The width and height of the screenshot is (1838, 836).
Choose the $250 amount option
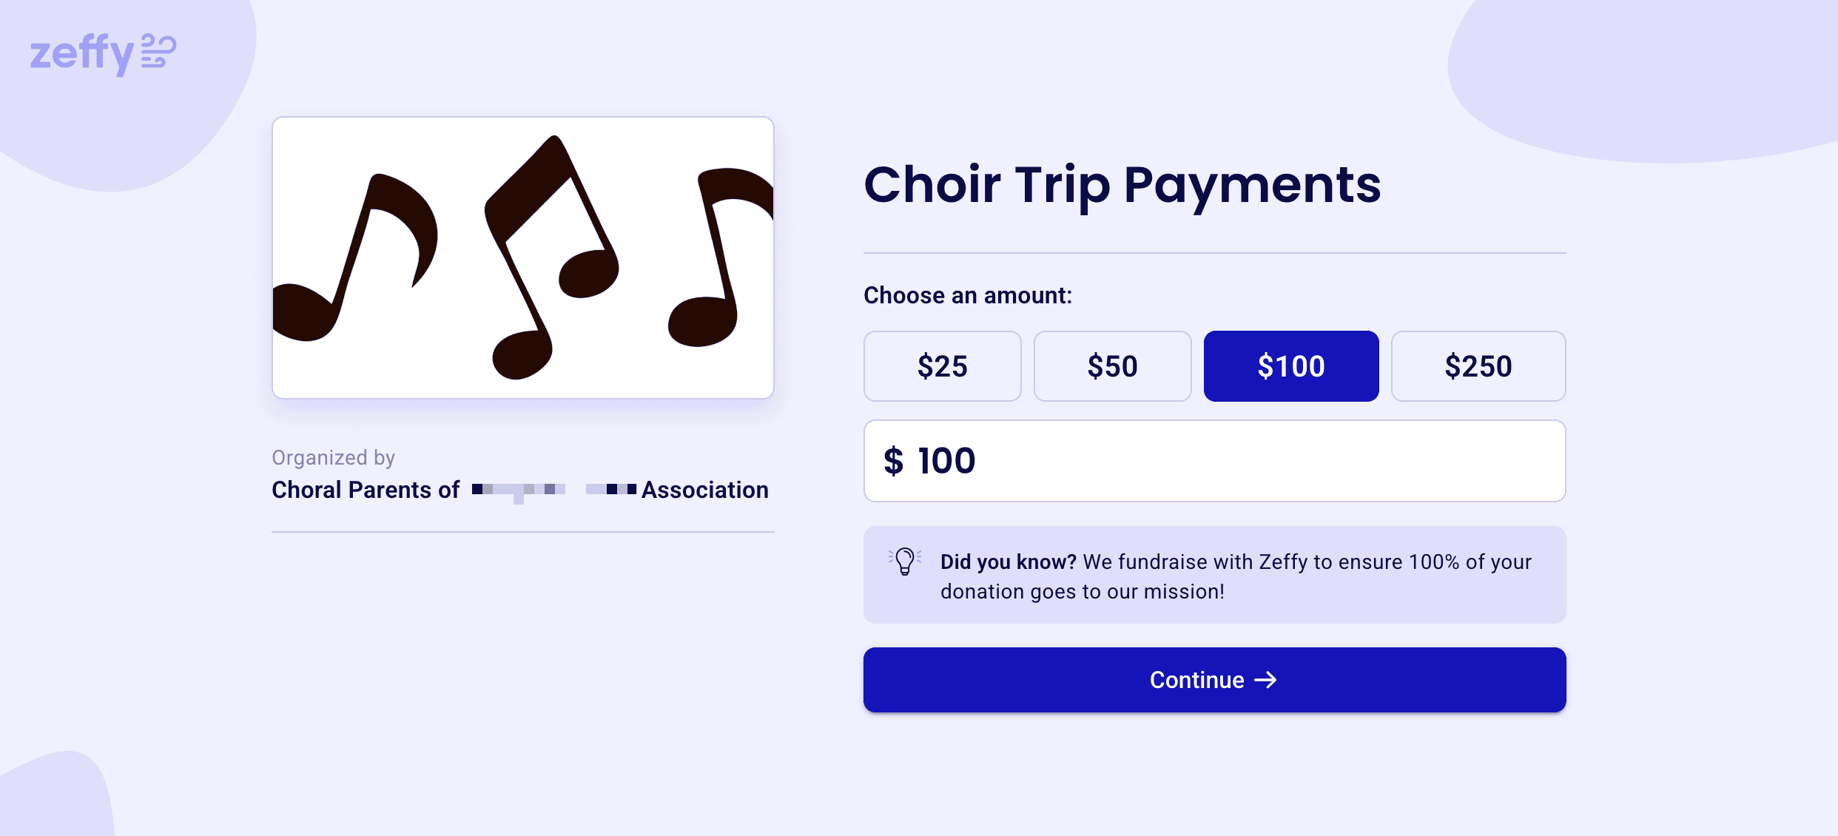1478,366
